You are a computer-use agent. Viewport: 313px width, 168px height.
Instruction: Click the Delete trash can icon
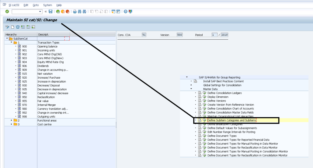[x=18, y=27]
